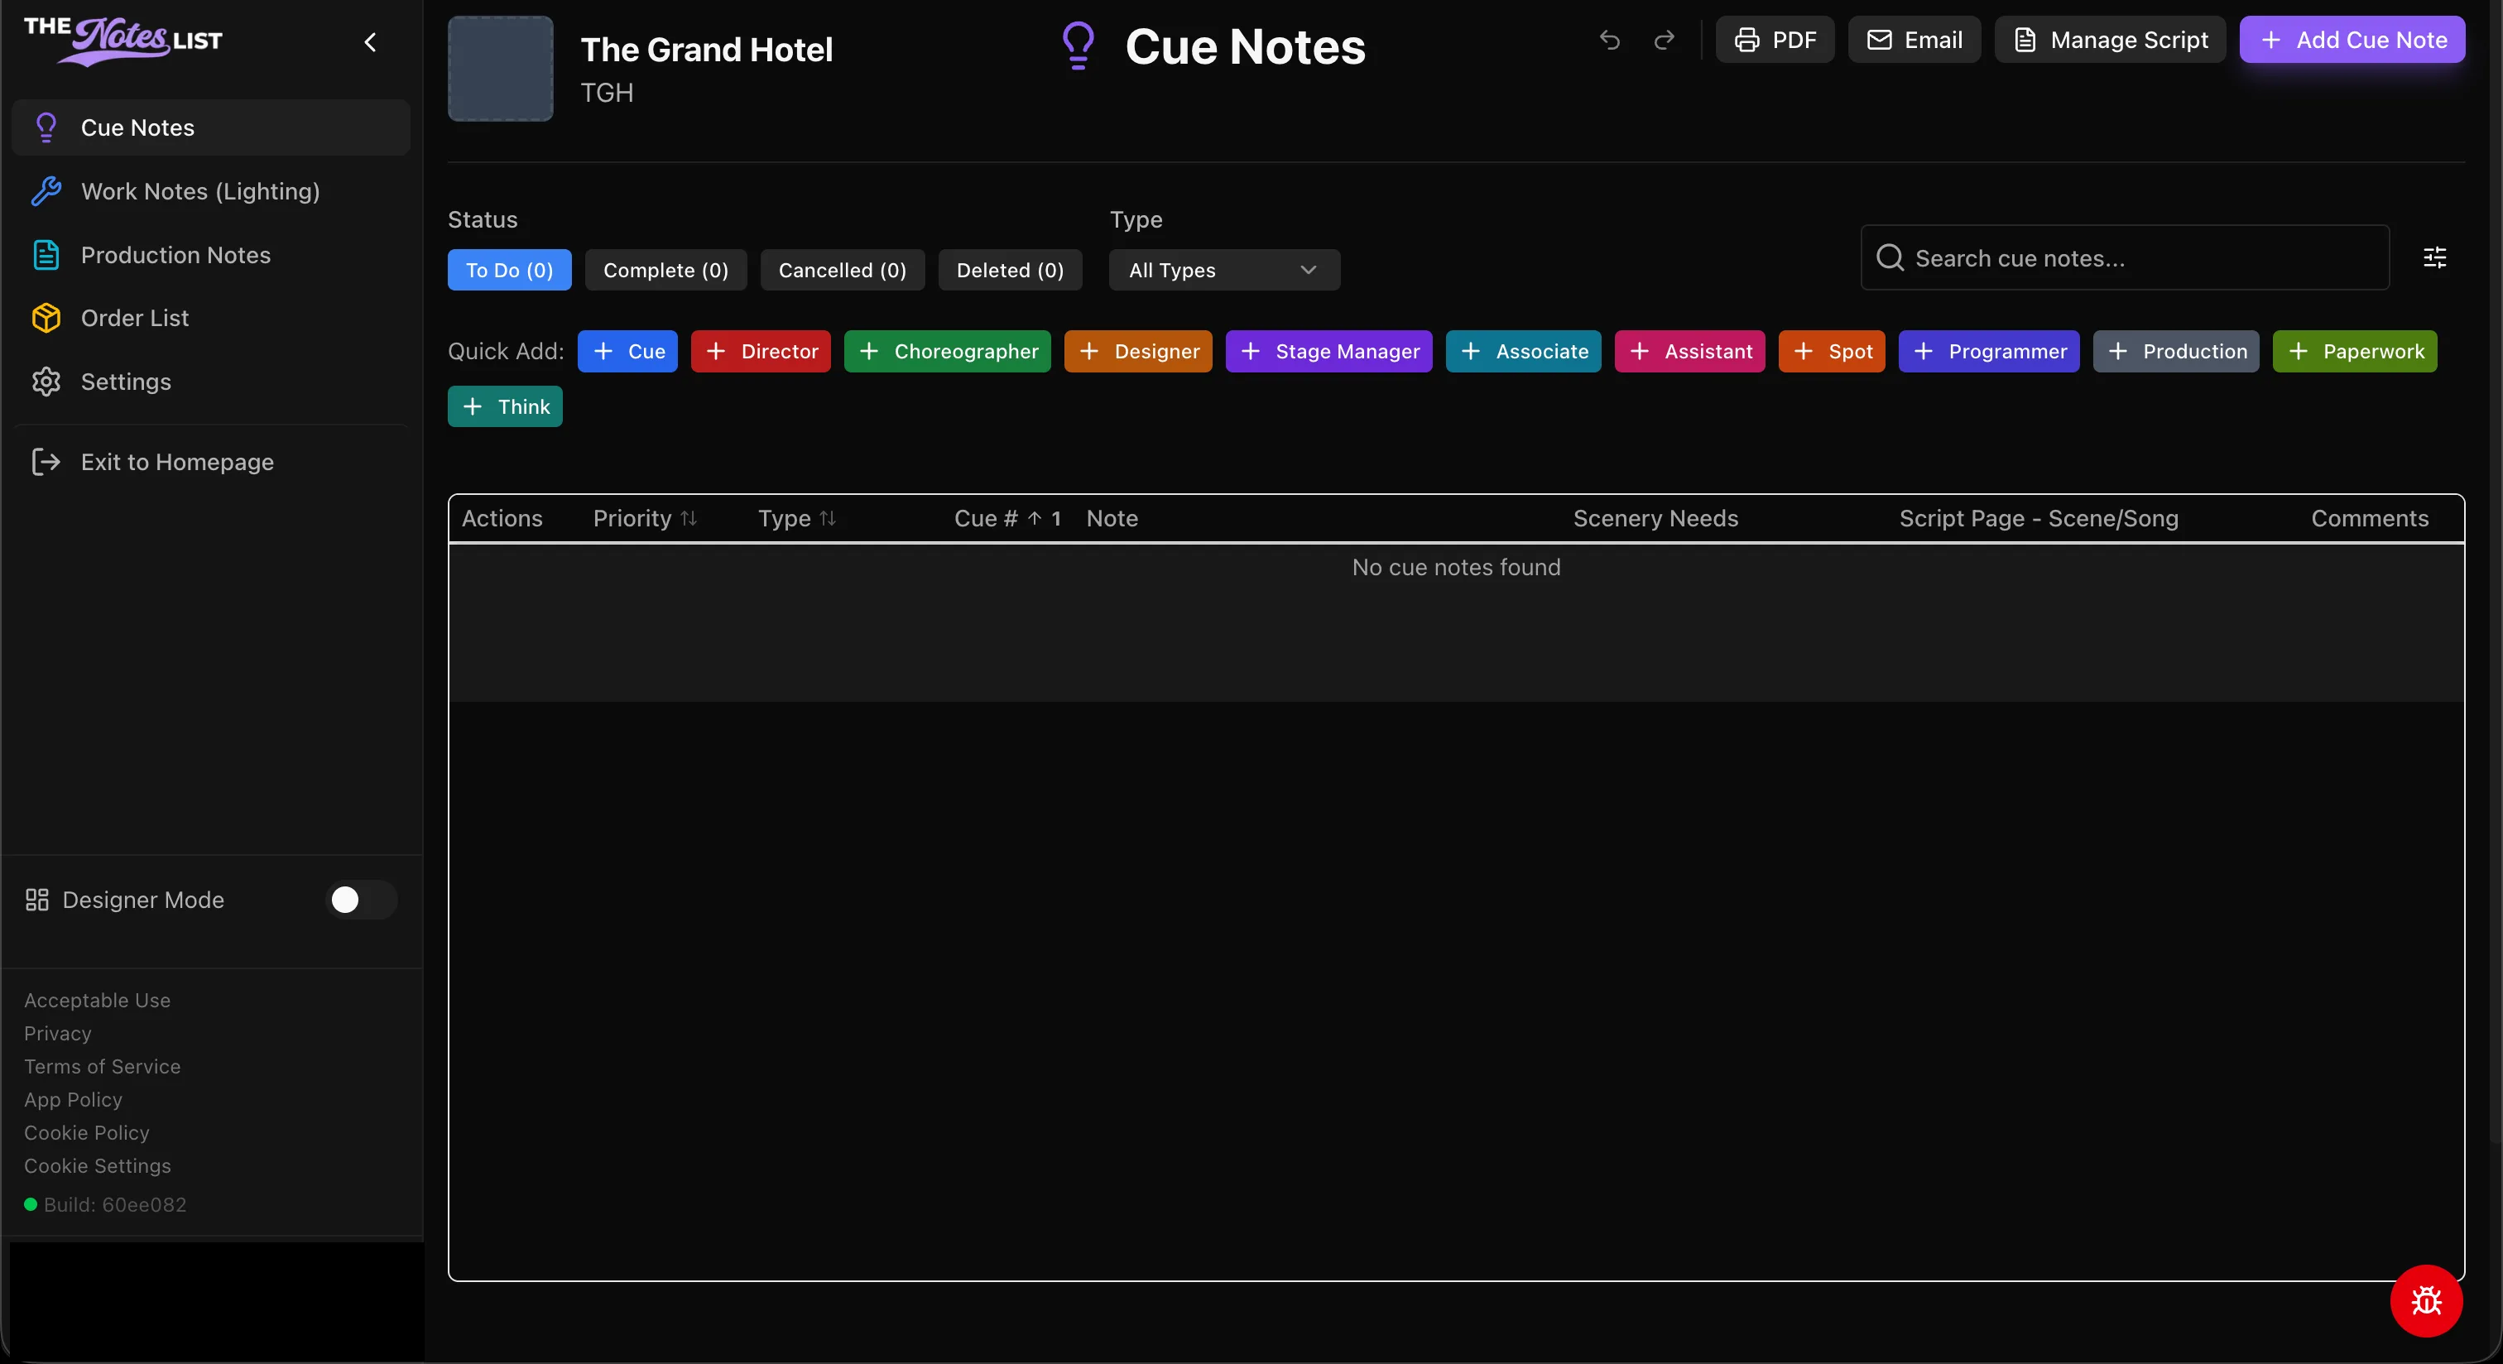Click the red bug report button
The image size is (2503, 1364).
(x=2426, y=1301)
